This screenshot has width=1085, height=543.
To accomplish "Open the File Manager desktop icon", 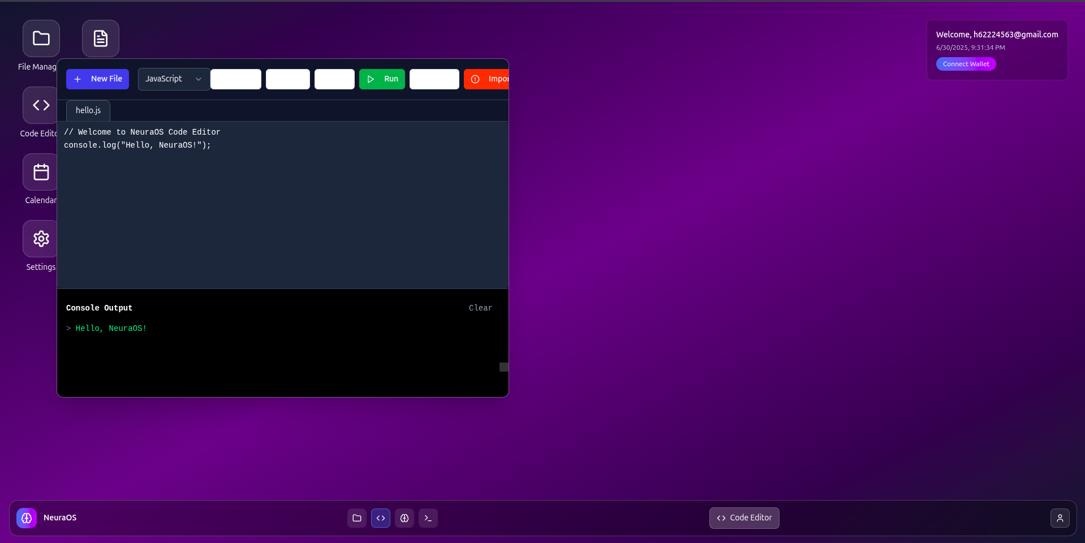I will click(41, 38).
